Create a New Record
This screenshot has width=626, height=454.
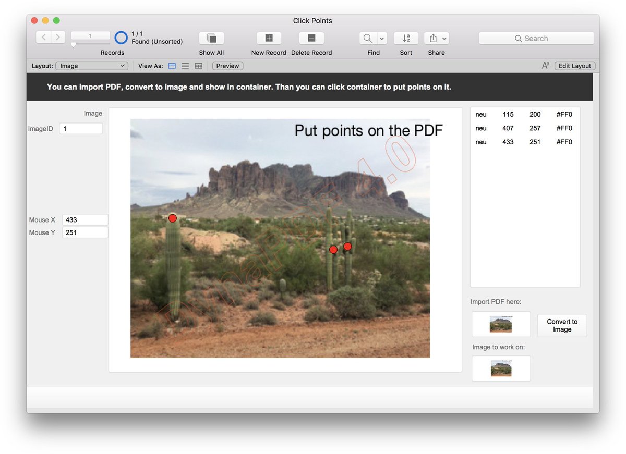click(x=269, y=38)
